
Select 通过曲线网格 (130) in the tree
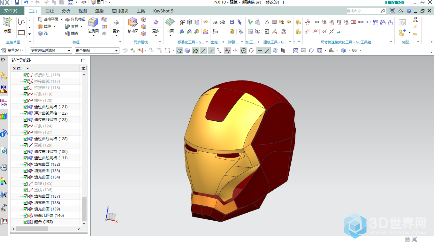51,152
